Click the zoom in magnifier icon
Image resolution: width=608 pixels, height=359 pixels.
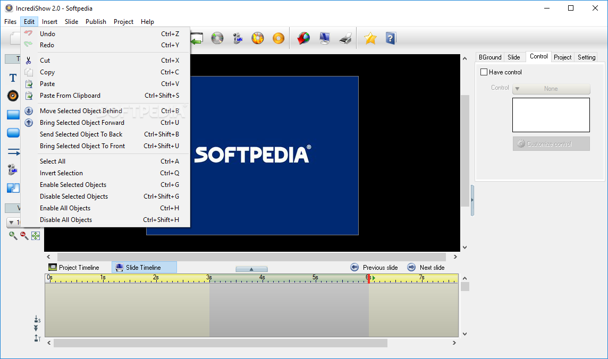click(x=13, y=235)
